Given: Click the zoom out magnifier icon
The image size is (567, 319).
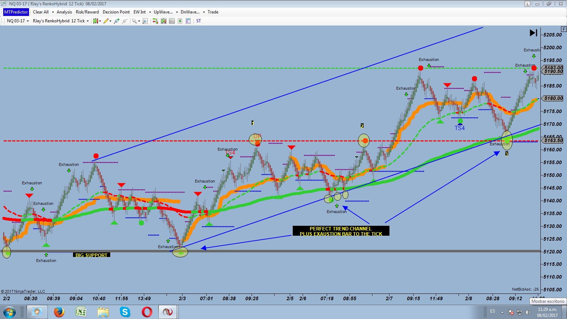Looking at the screenshot, I should (x=124, y=21).
